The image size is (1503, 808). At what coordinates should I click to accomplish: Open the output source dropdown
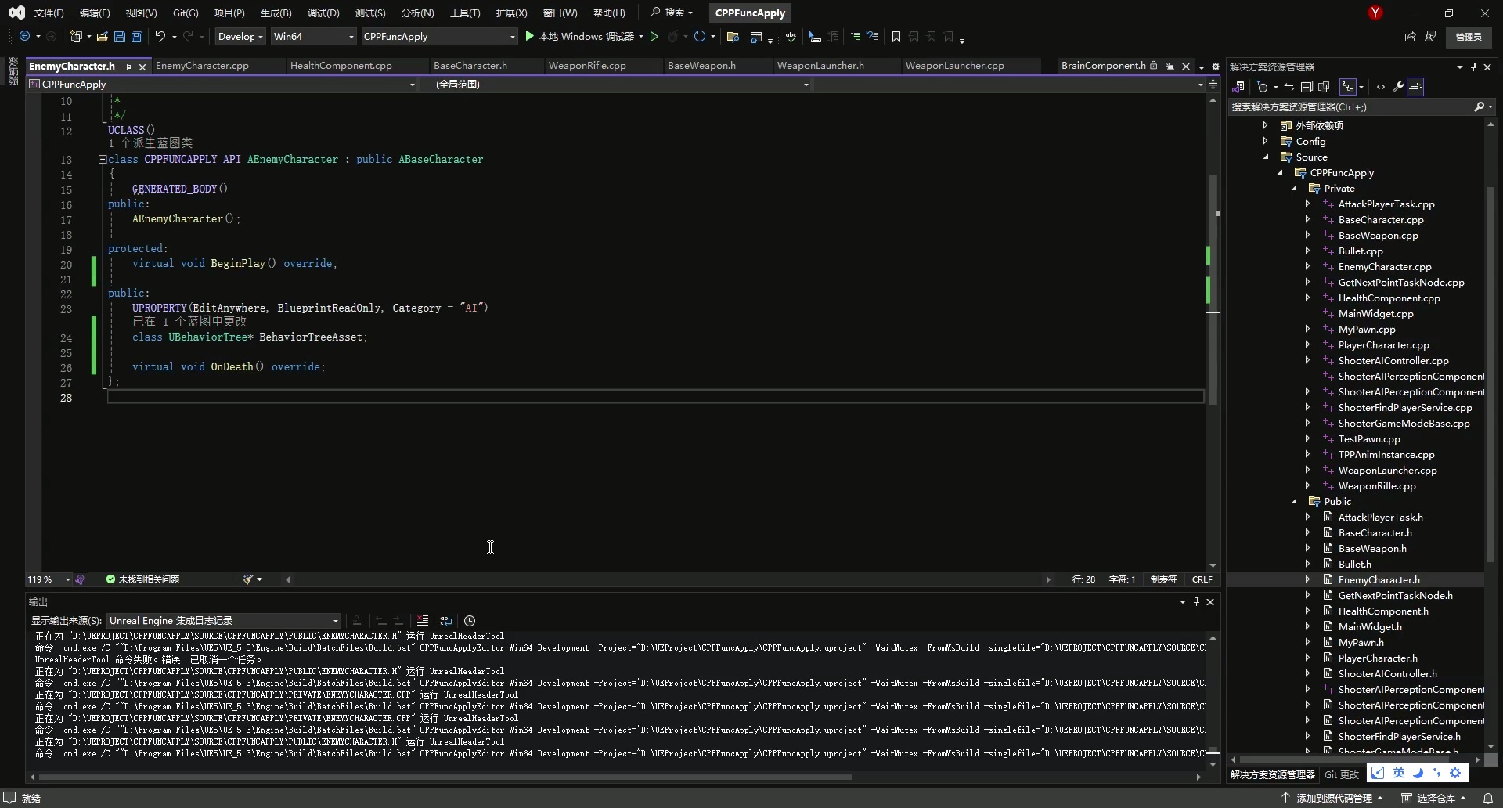[x=224, y=621]
